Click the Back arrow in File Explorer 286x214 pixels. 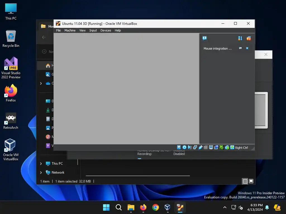[44, 37]
